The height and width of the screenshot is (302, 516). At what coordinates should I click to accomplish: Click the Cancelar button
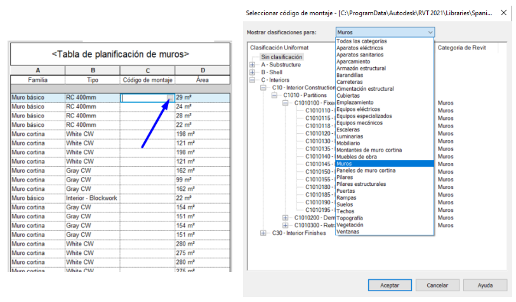coord(437,286)
